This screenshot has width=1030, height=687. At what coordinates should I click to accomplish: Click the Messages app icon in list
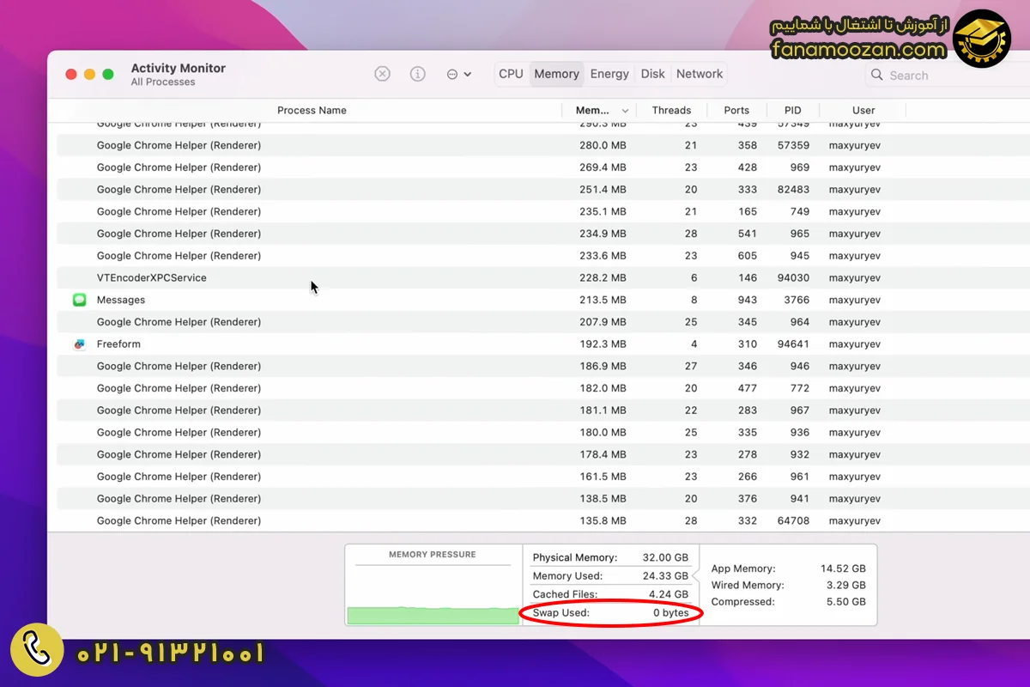[79, 300]
